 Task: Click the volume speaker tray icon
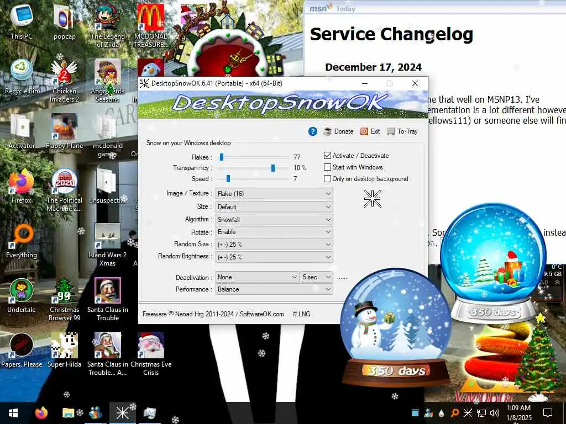[x=495, y=413]
